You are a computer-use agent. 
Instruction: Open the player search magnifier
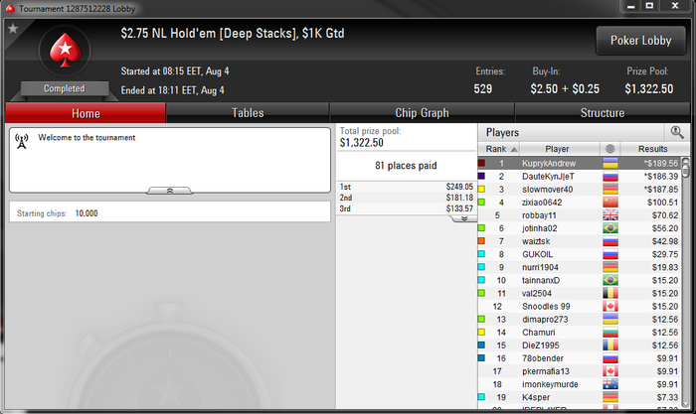coord(677,132)
